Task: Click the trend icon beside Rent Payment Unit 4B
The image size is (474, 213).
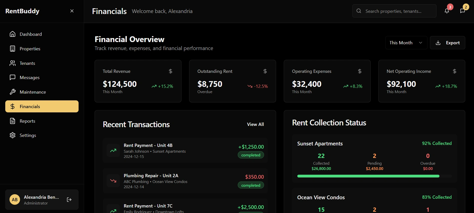Action: 113,150
